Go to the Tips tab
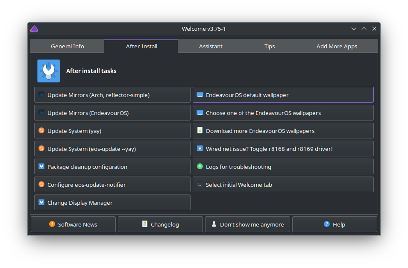This screenshot has width=408, height=268. [x=270, y=46]
